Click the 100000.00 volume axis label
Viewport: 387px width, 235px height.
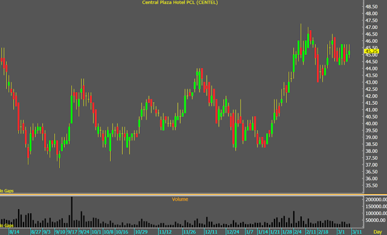[x=376, y=213]
